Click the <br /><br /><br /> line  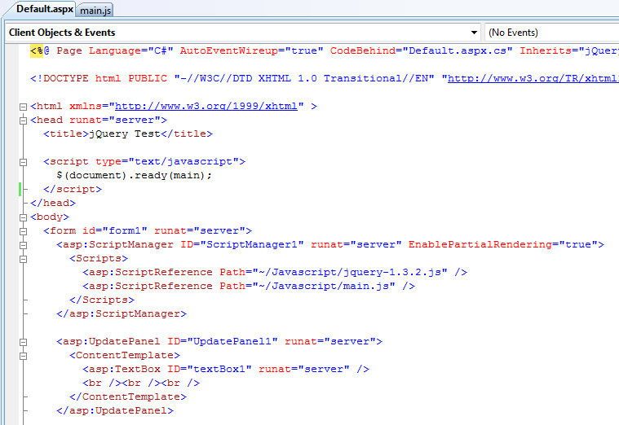point(141,383)
